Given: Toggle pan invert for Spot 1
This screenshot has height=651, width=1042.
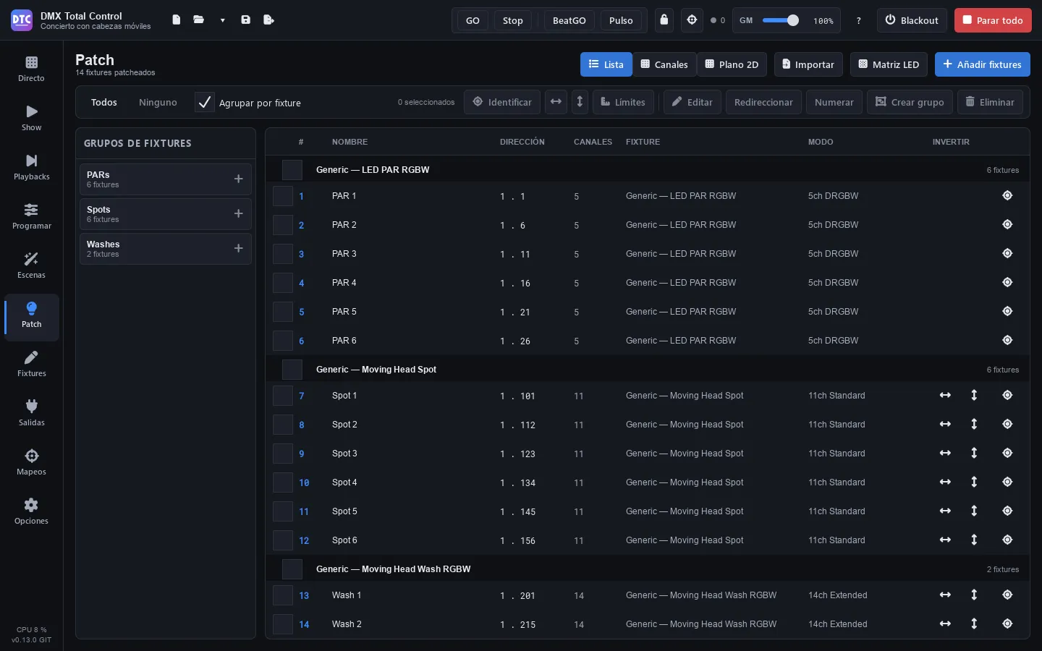Looking at the screenshot, I should pyautogui.click(x=945, y=395).
